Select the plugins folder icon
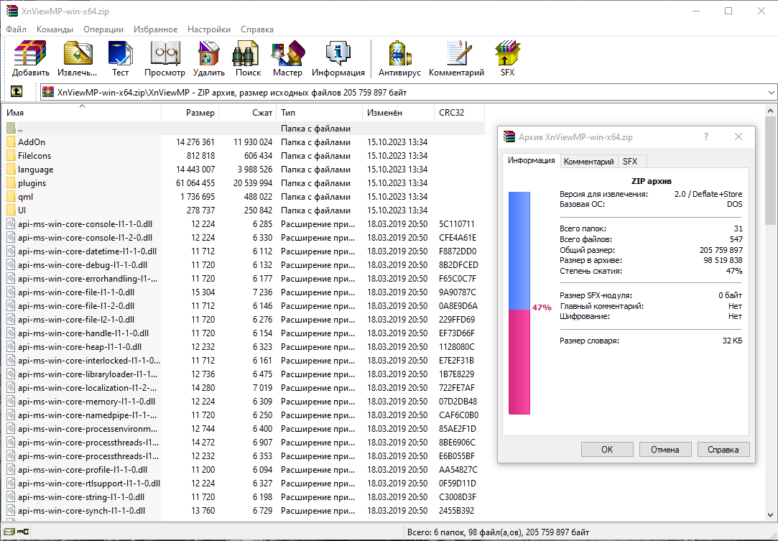 tap(11, 183)
